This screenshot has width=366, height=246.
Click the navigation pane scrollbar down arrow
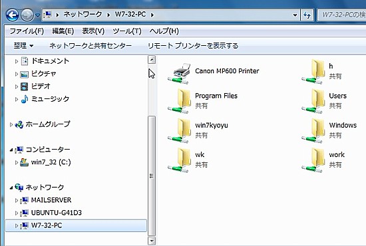152,241
